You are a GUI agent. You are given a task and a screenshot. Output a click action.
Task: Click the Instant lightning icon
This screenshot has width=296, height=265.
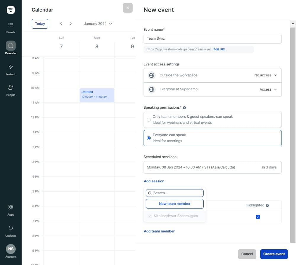[x=11, y=69]
